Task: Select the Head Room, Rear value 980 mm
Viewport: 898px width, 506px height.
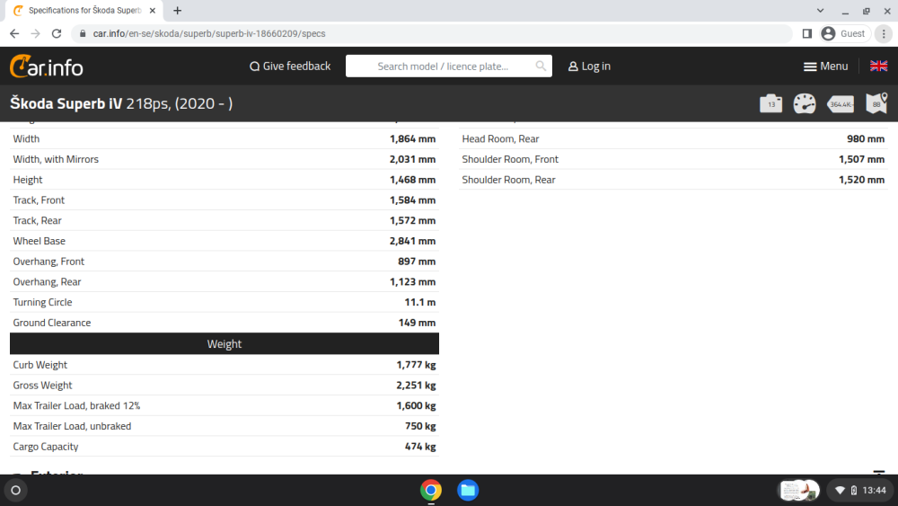Action: click(866, 138)
